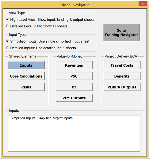The height and width of the screenshot is (159, 150).
Task: Choose Detailed Inputs radio option
Action: tap(8, 48)
